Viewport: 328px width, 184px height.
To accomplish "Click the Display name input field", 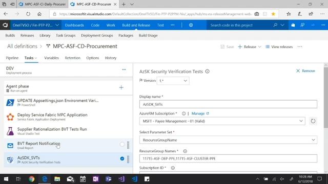I will click(x=228, y=104).
